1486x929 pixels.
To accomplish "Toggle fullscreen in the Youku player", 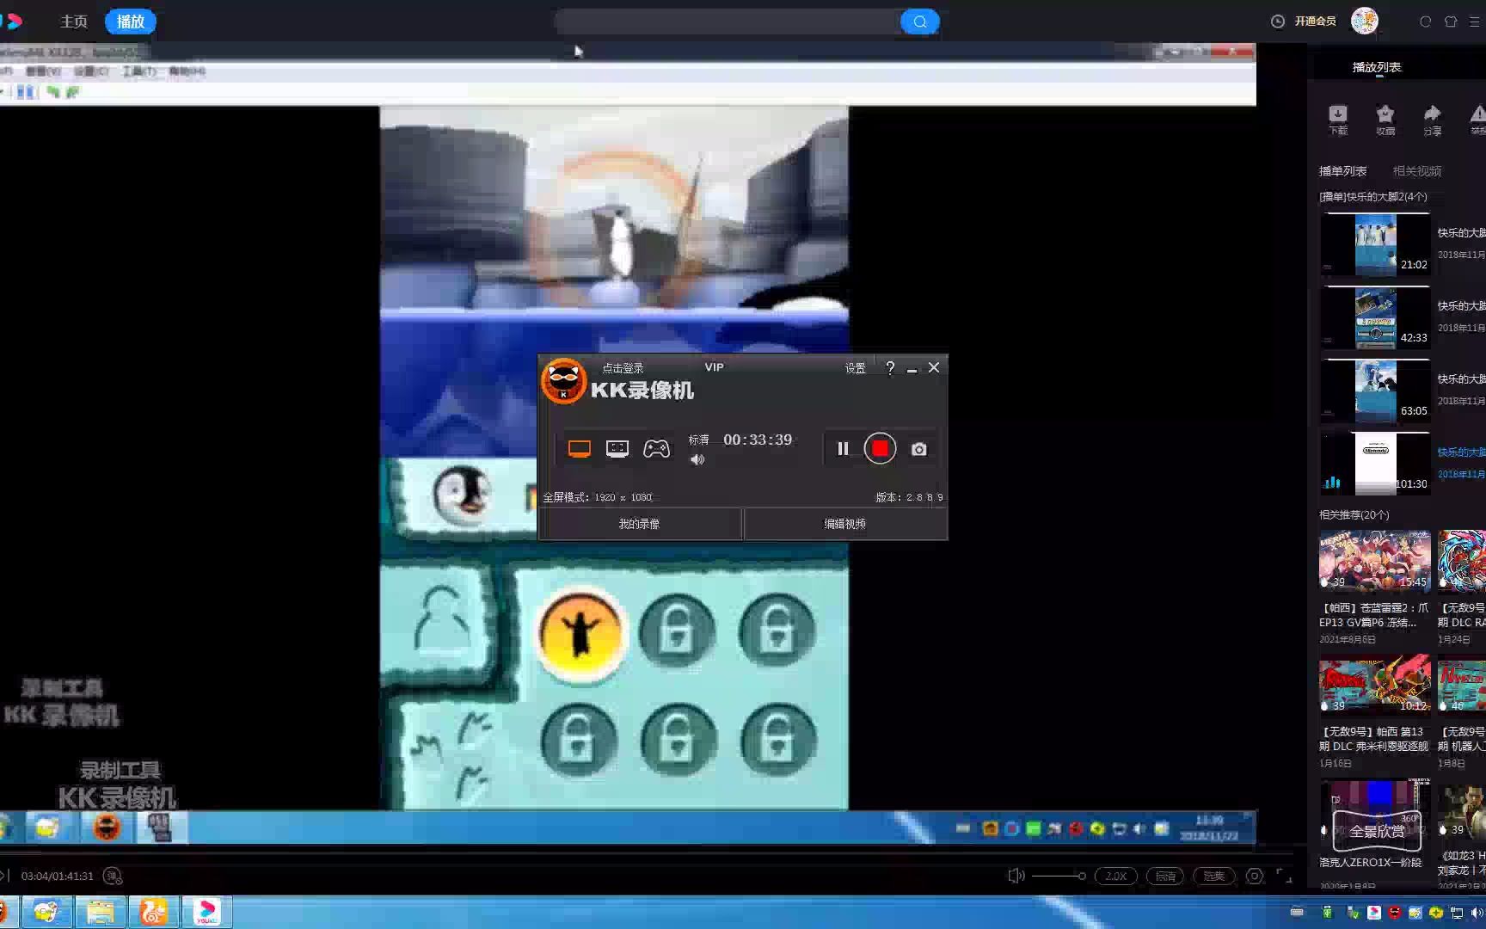I will coord(1284,876).
